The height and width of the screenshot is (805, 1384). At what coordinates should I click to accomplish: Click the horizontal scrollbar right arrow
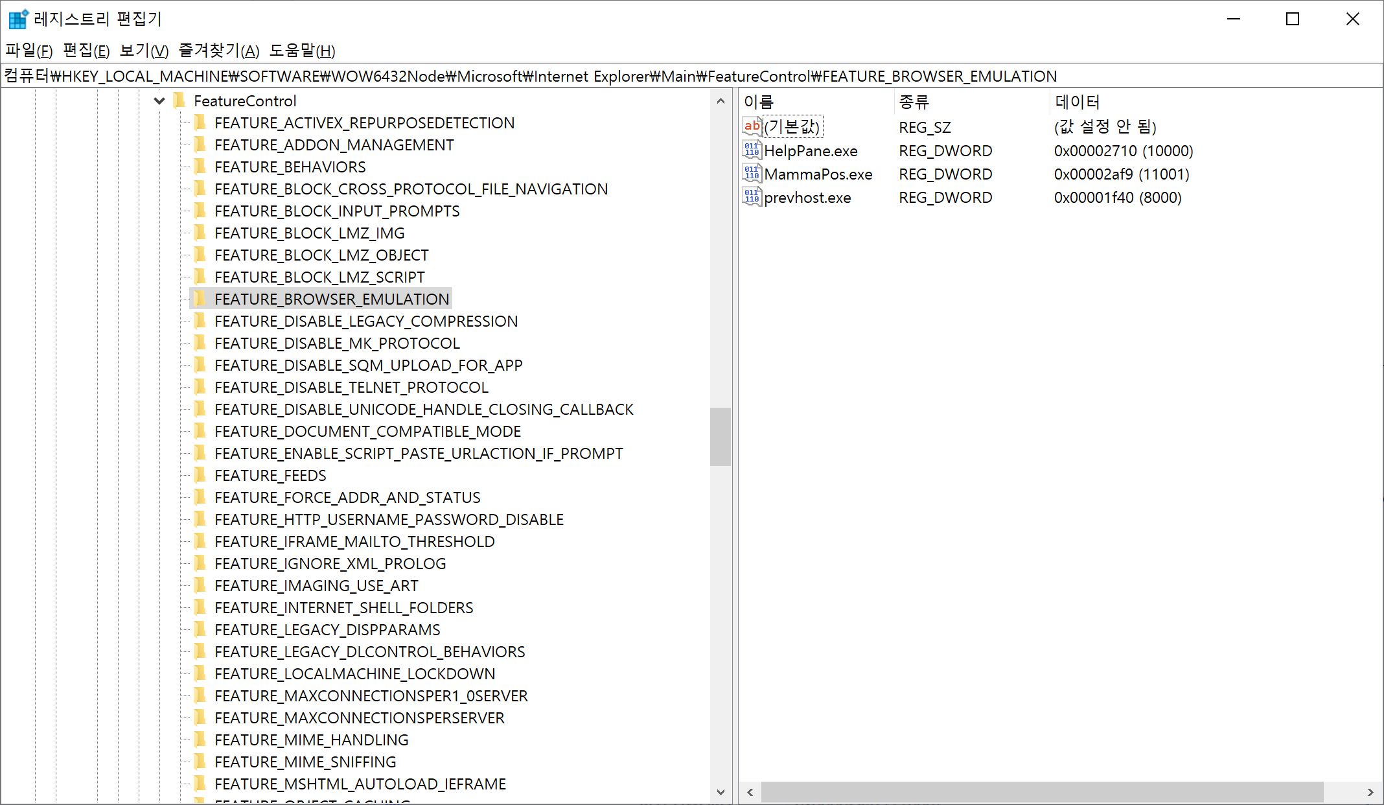[x=1370, y=792]
